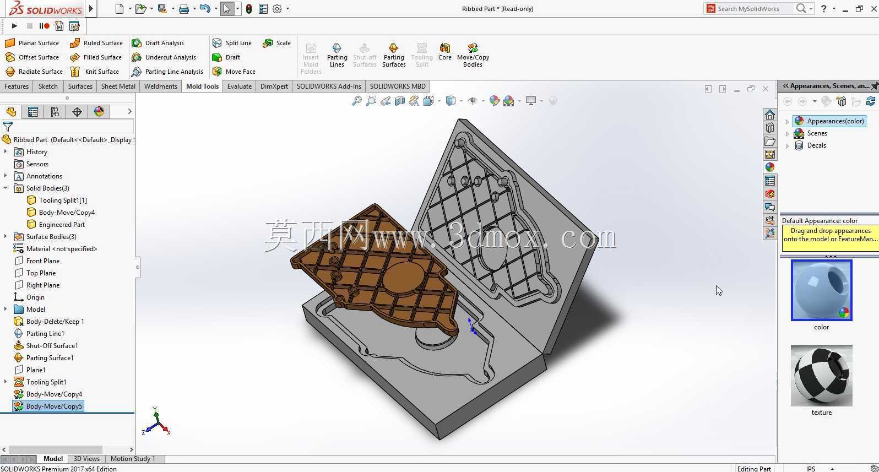Open the DisplayManager tab
The height and width of the screenshot is (472, 879).
tap(99, 112)
